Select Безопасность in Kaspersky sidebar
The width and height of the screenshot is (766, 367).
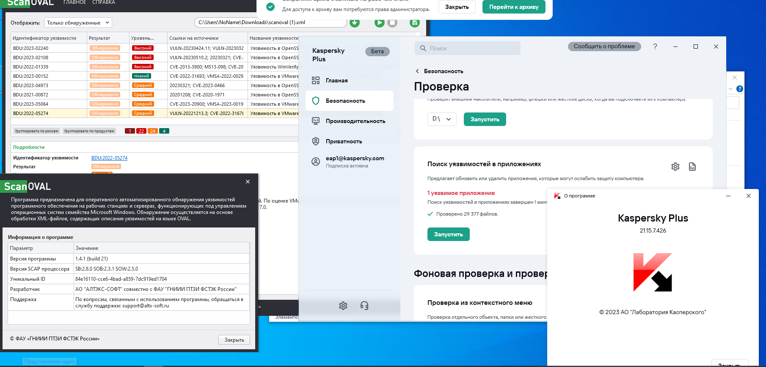coord(350,101)
